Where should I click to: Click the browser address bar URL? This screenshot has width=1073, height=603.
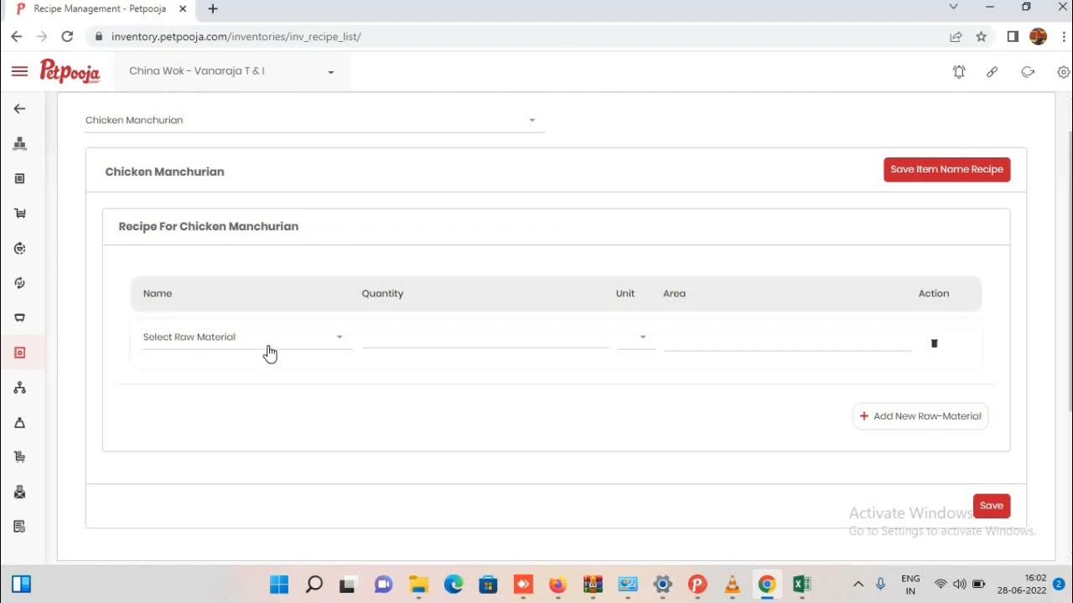point(236,37)
